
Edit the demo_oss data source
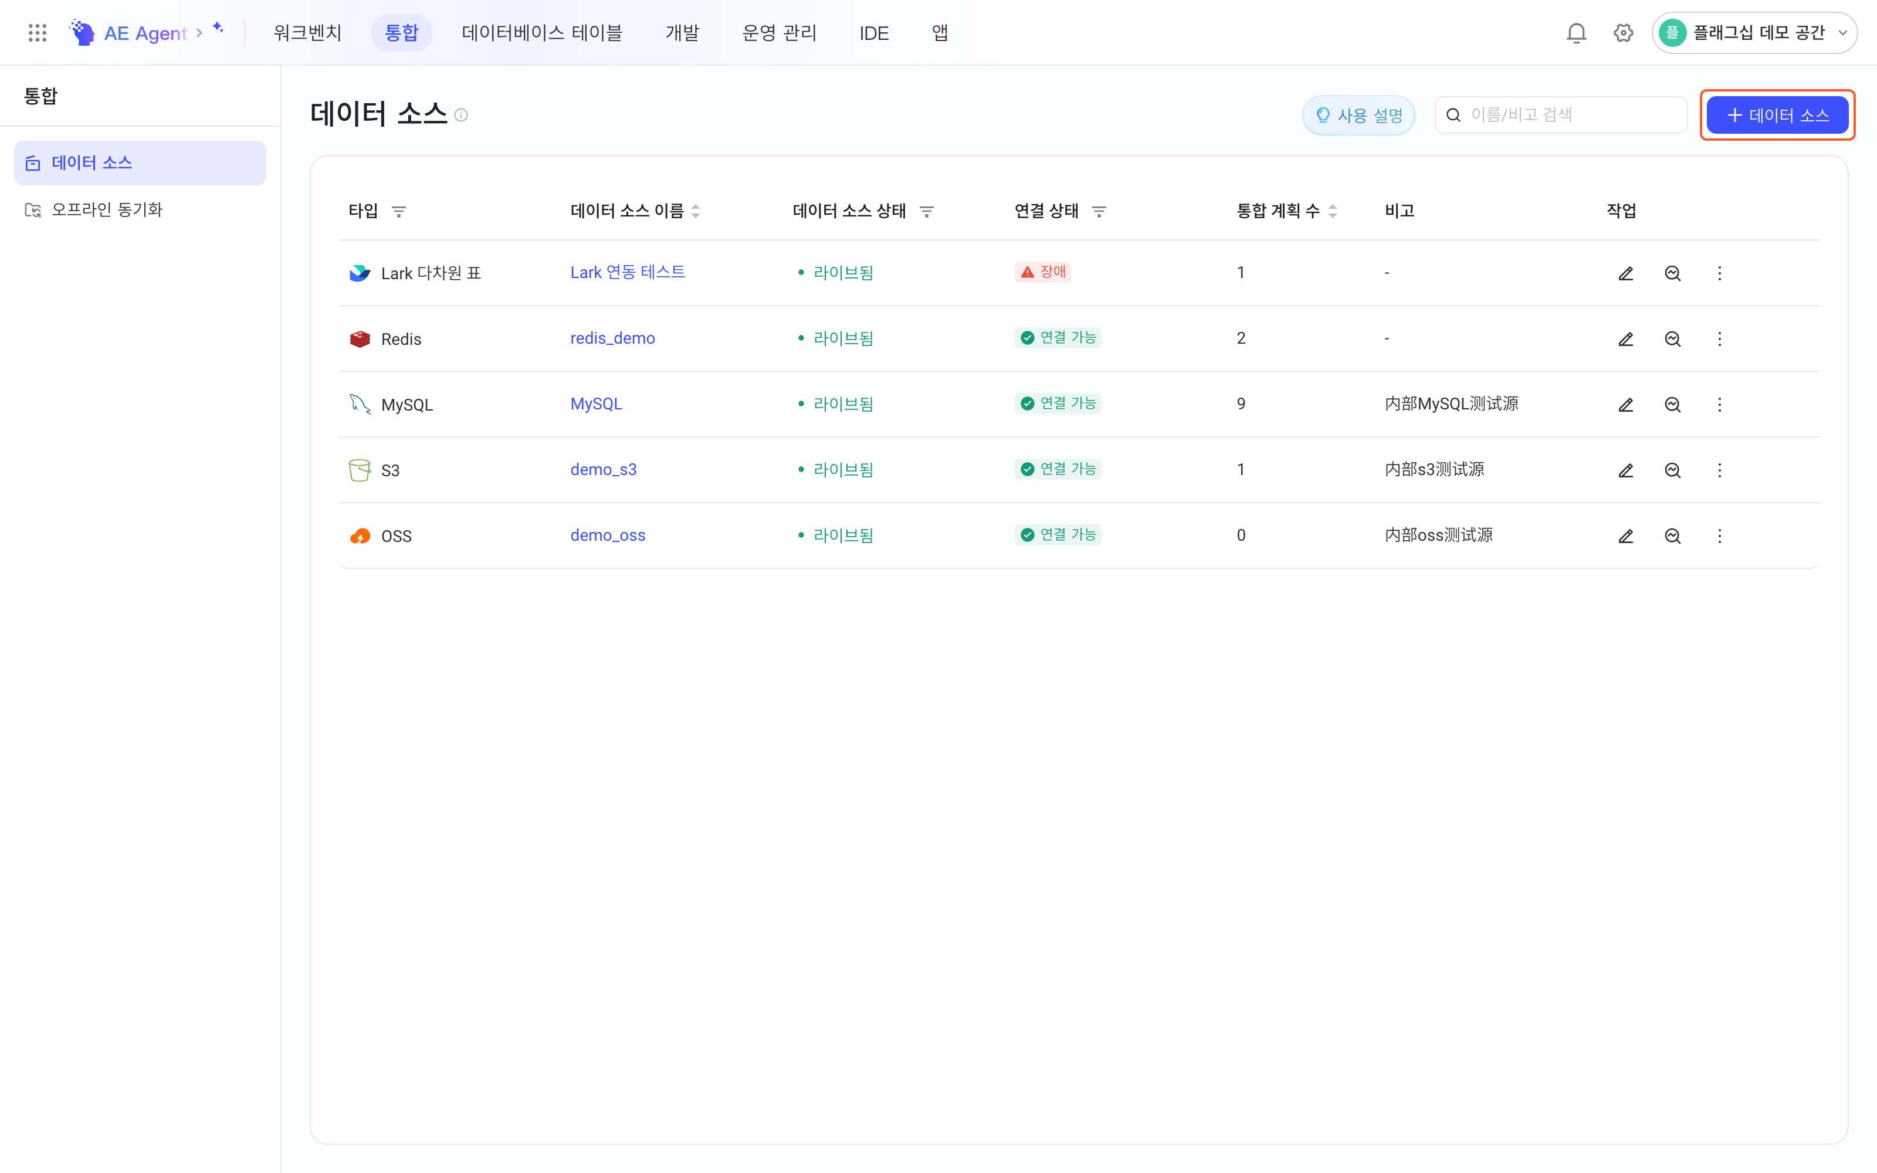point(1626,536)
